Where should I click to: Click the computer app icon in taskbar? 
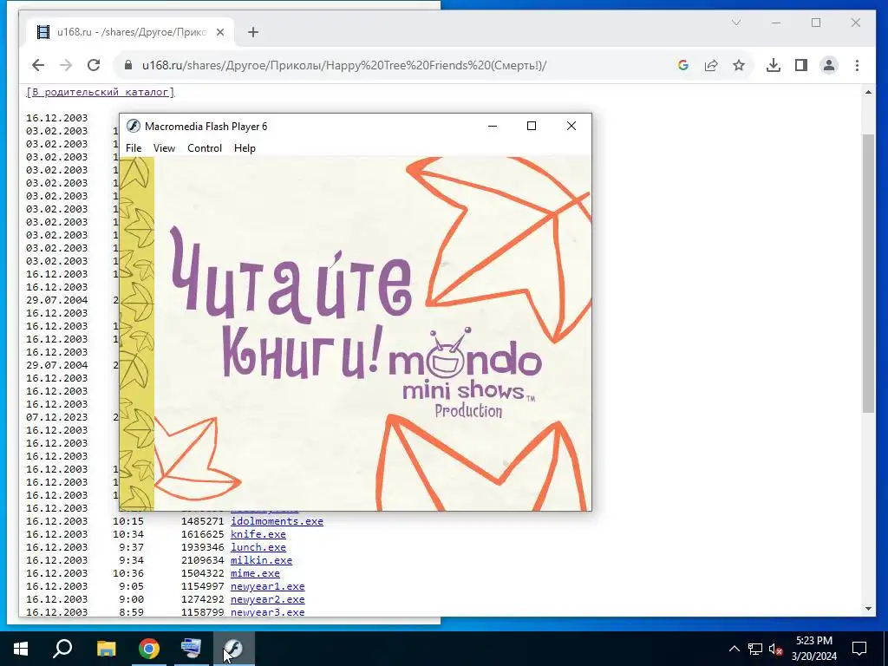(191, 649)
